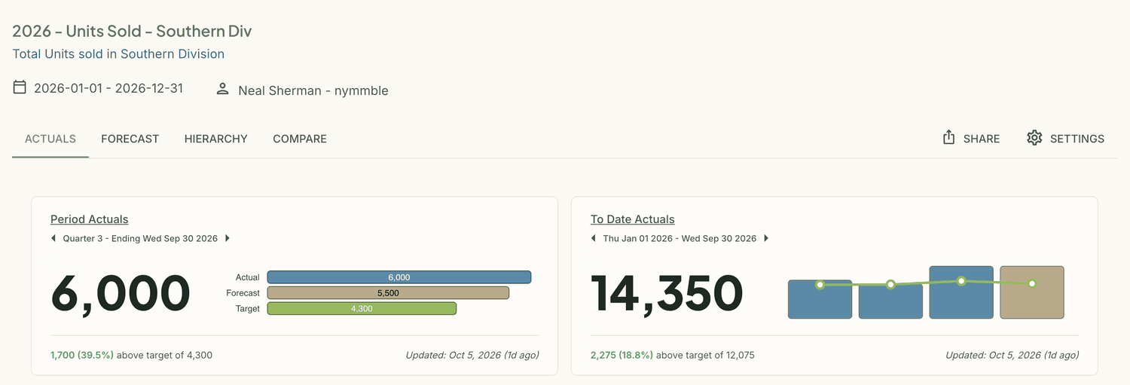The image size is (1130, 385).
Task: Click the owner name Neal Sherman - nymmble
Action: [313, 90]
